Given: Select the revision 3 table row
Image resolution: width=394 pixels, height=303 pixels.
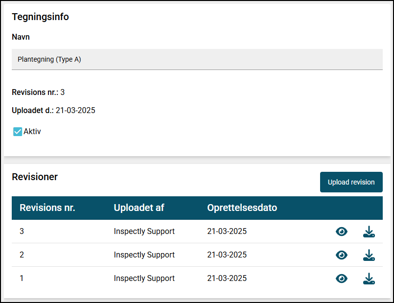Looking at the screenshot, I should pos(197,232).
